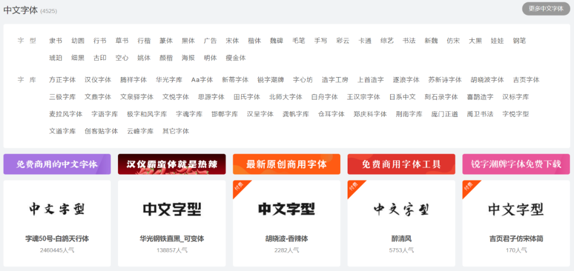The image size is (574, 271).
Task: Browse the 华光字库 font library
Action: 169,80
